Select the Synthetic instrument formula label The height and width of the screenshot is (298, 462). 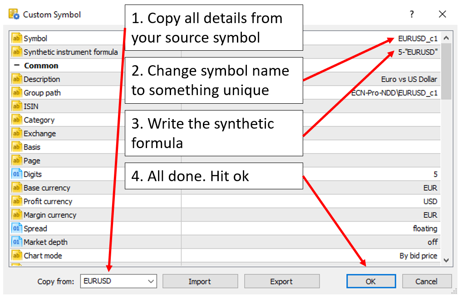point(71,52)
